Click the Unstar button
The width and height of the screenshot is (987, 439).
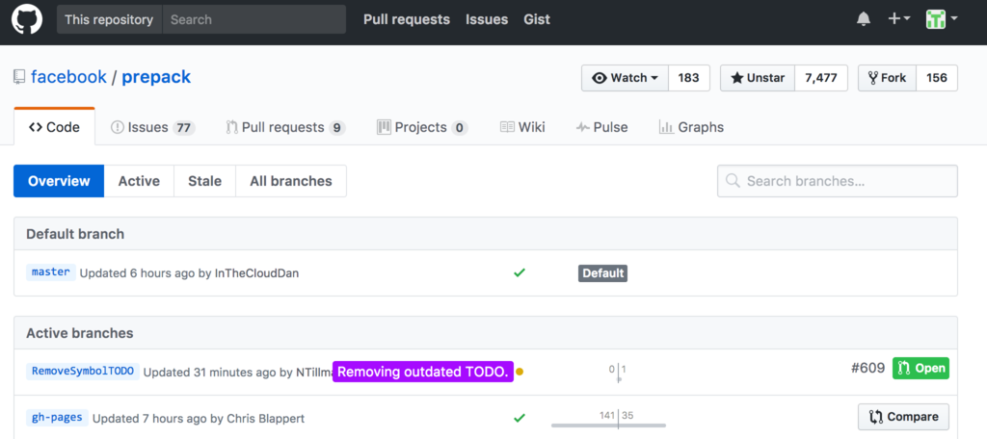click(x=758, y=78)
